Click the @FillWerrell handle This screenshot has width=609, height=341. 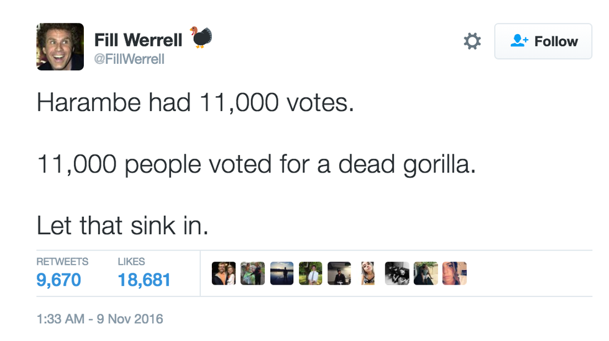click(129, 60)
